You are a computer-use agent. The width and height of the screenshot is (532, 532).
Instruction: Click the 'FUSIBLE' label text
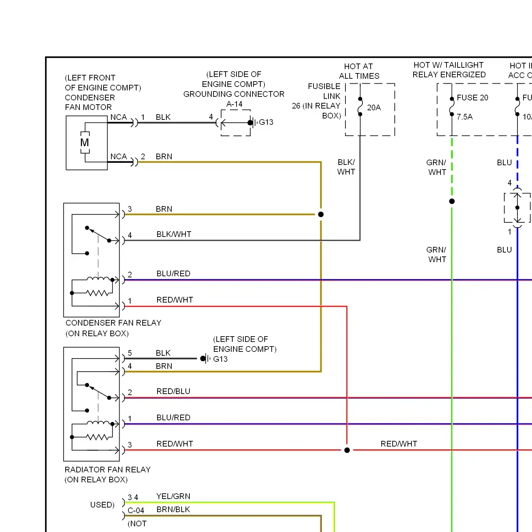(x=324, y=86)
